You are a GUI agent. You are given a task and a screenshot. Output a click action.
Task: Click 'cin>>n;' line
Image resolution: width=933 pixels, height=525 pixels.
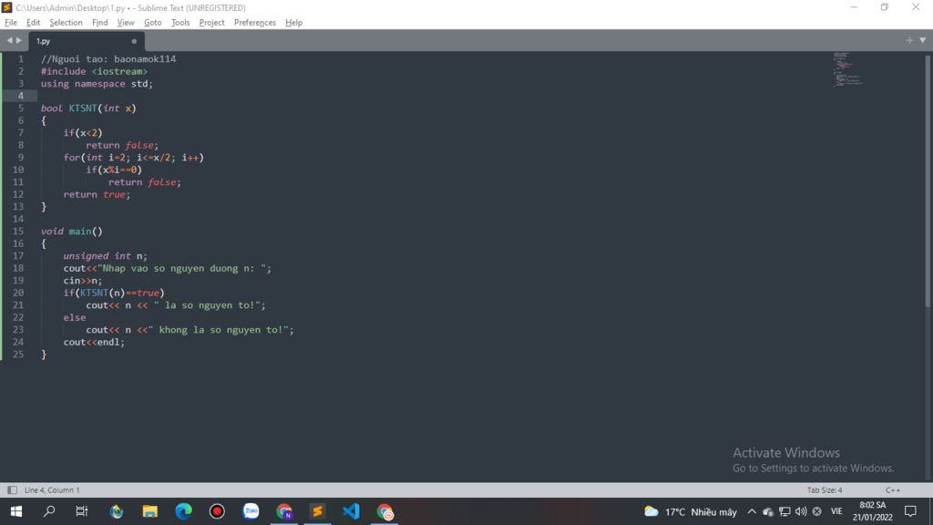point(83,281)
